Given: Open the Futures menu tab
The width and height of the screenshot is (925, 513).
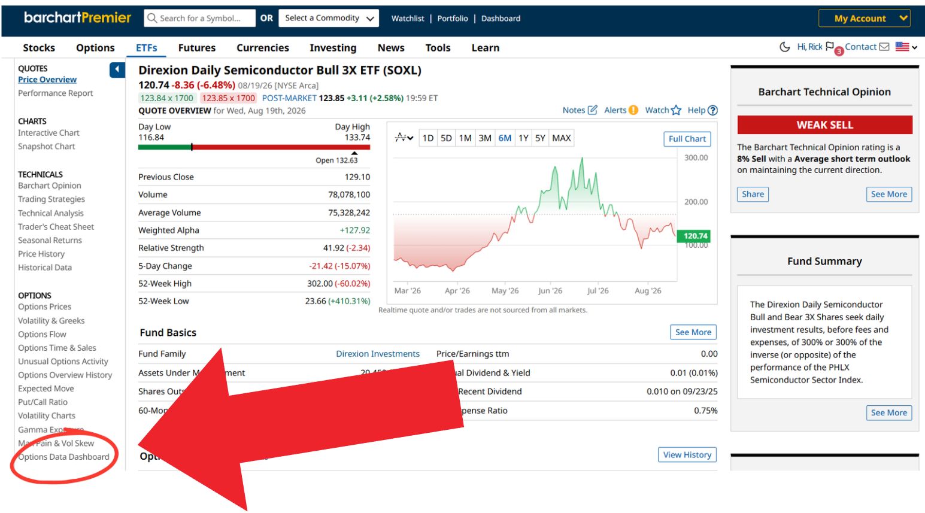Looking at the screenshot, I should (197, 48).
